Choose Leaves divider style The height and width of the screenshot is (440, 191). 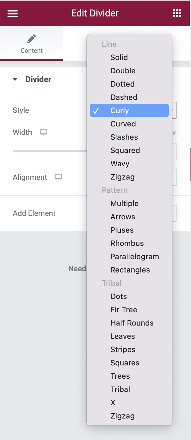coord(123,336)
